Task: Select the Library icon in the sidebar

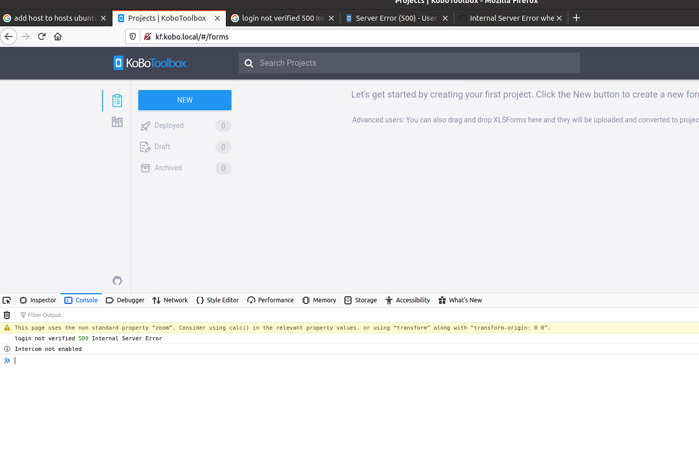Action: [117, 122]
